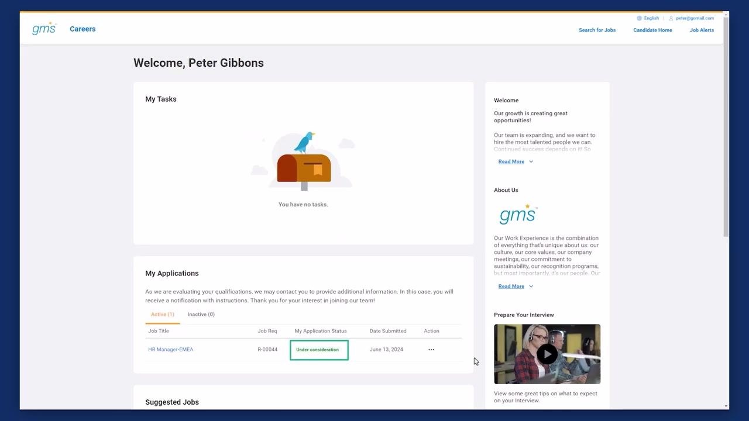Go to Candidate Home
The image size is (749, 421).
(x=652, y=30)
